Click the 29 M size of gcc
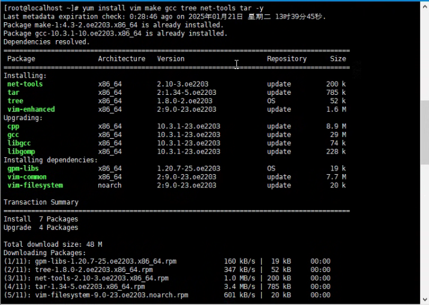Image resolution: width=429 pixels, height=305 pixels. [x=338, y=134]
